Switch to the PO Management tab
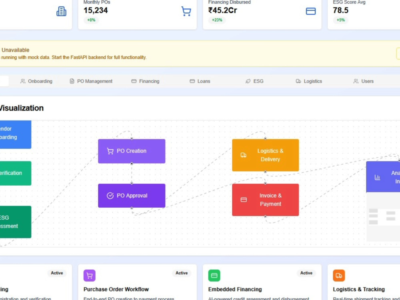 coord(91,81)
